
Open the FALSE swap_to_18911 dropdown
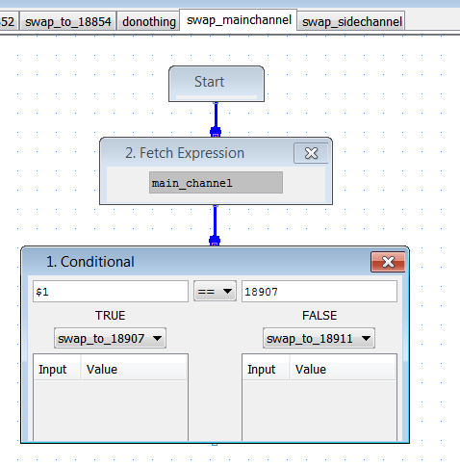(319, 338)
